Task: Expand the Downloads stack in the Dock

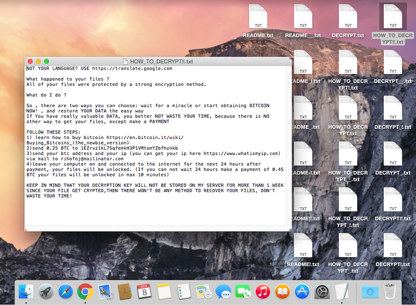Action: point(370,293)
